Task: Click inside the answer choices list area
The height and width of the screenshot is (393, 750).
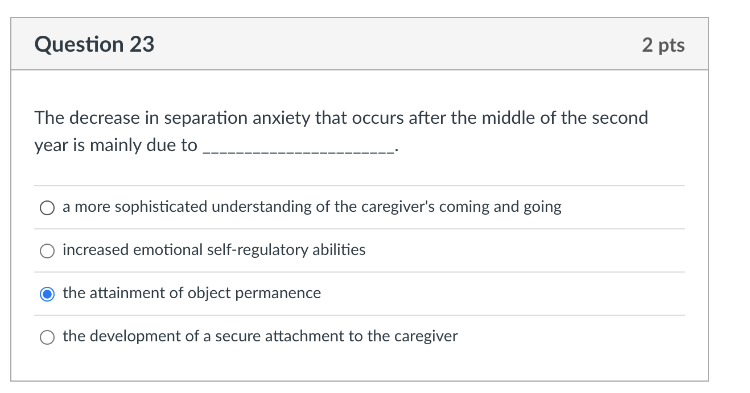Action: tap(360, 273)
